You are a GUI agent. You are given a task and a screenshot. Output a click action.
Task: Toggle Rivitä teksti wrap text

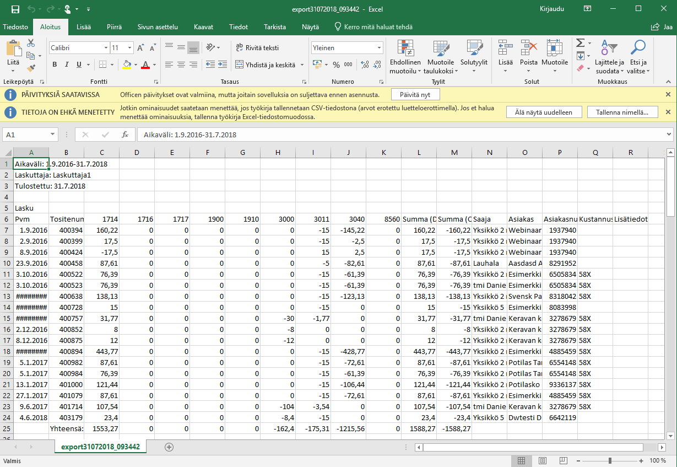[257, 48]
